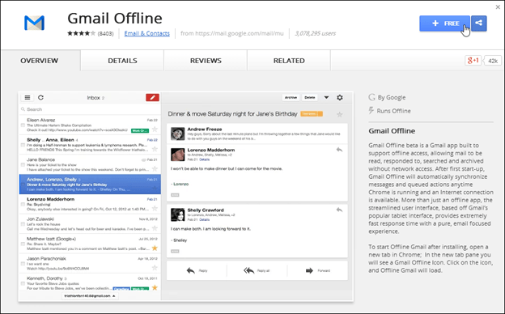Click the reply arrow on Lorenzo's message
Screen dimensions: 505x314
(x=339, y=150)
